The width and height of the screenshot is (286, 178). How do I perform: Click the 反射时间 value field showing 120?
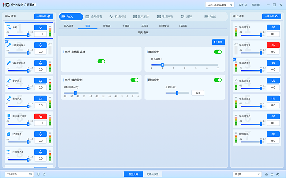click(x=198, y=93)
